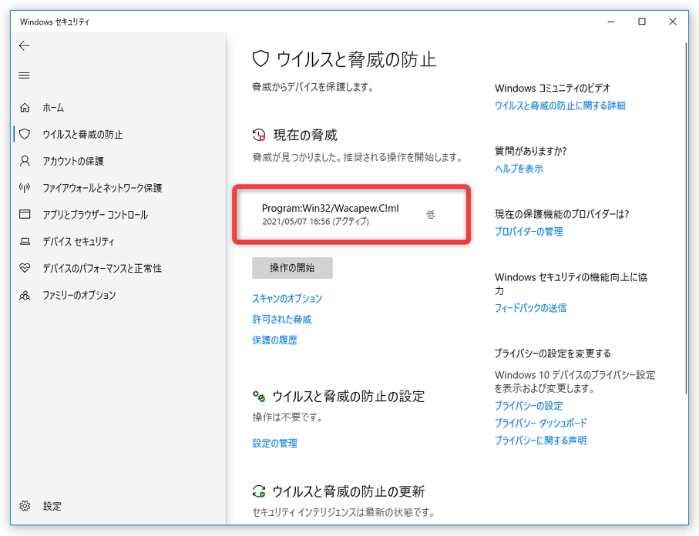This screenshot has width=699, height=536.
Task: Click the 低 severity label
Action: (430, 215)
